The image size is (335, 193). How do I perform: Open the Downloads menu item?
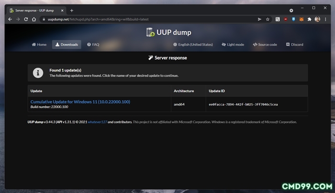(67, 44)
